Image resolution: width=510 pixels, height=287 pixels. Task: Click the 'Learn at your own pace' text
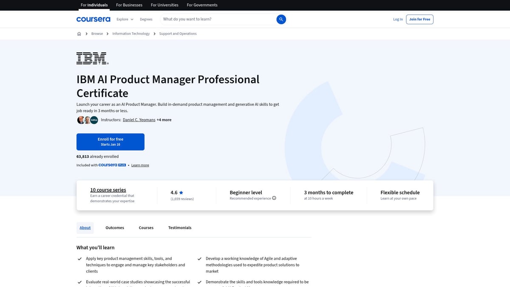(399, 198)
